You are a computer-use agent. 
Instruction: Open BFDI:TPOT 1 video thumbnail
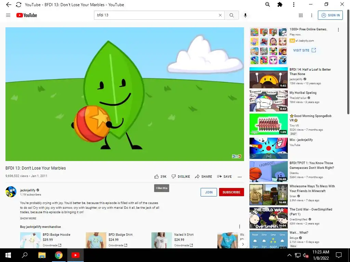(x=269, y=171)
